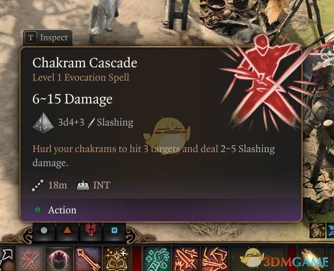Select the red sword strike ability

(185, 259)
